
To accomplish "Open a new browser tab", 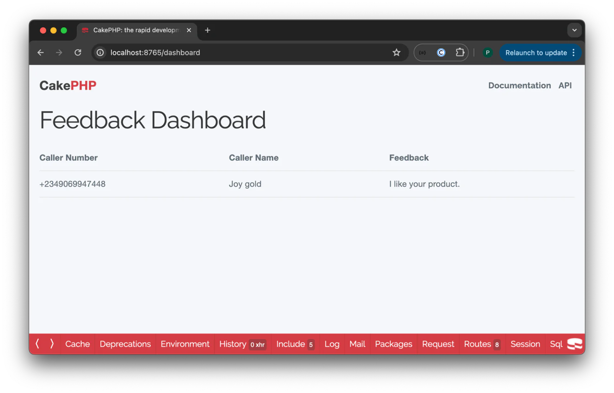I will tap(208, 30).
